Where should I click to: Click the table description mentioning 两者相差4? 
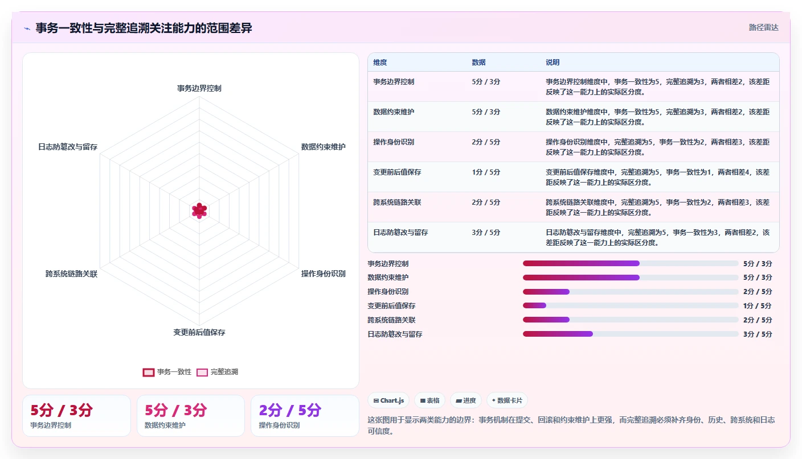(x=657, y=177)
